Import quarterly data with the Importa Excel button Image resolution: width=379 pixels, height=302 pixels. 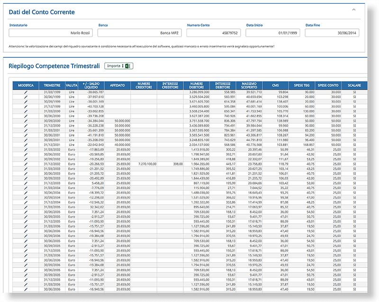coord(119,66)
